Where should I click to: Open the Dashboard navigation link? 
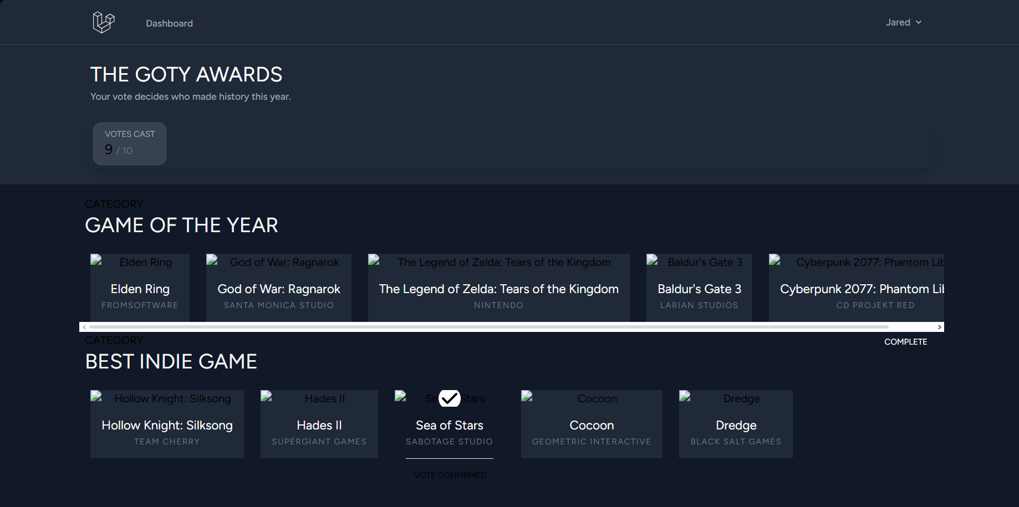click(169, 23)
